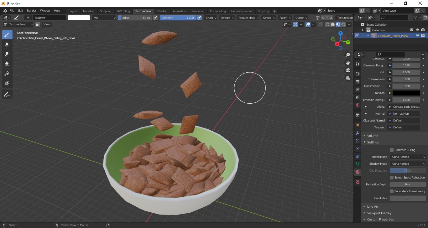The image size is (428, 228).
Task: Disable Chocolate_Cereal_Pillow in renders camera icon
Action: (423, 36)
